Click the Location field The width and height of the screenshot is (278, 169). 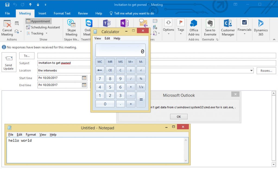click(146, 71)
